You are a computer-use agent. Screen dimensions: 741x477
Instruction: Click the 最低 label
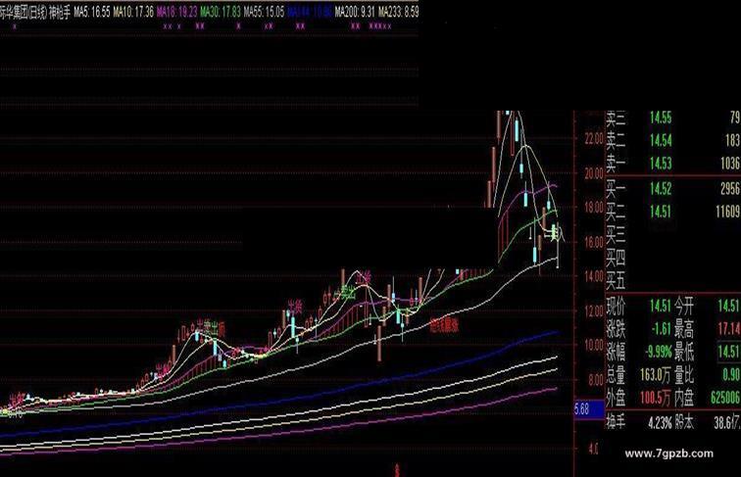(683, 352)
